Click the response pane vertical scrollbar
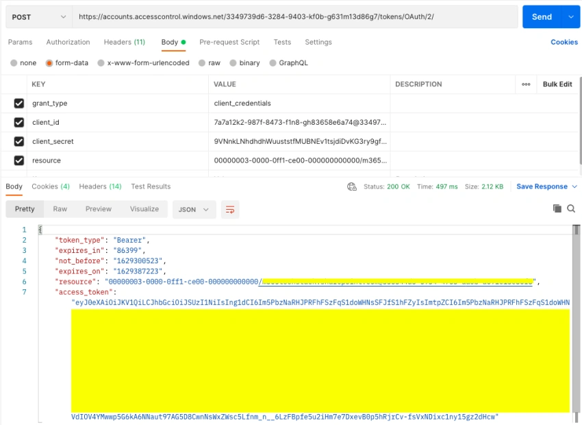 point(576,324)
